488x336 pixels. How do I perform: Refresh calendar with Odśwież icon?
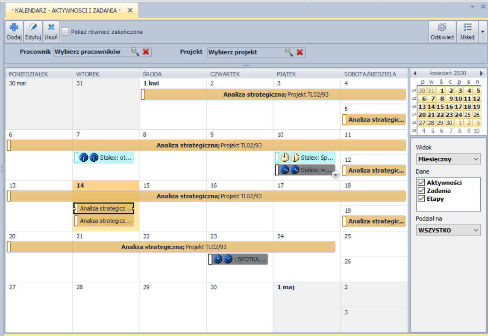(442, 28)
